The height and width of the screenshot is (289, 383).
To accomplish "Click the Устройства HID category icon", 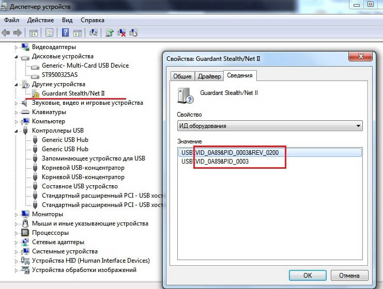I will pos(25,261).
